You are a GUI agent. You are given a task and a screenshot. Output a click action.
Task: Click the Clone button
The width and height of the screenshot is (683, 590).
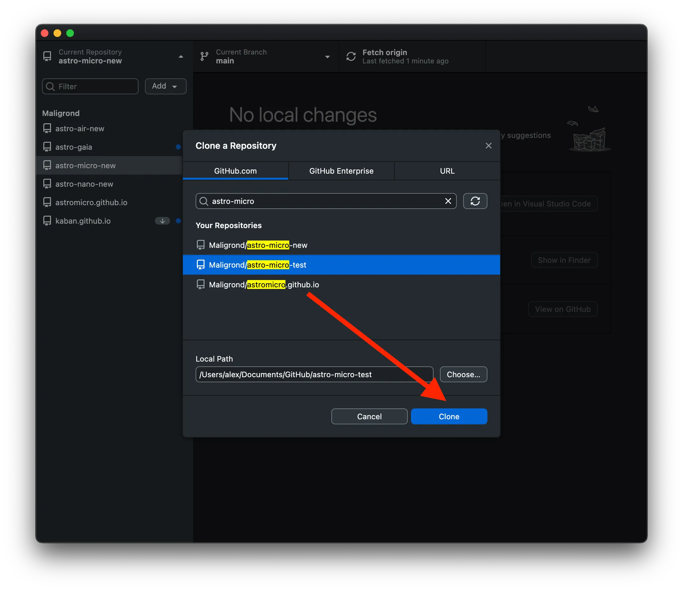click(449, 416)
